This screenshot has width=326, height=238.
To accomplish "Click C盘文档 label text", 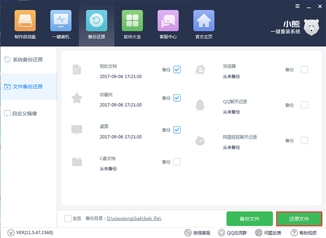I will (107, 159).
